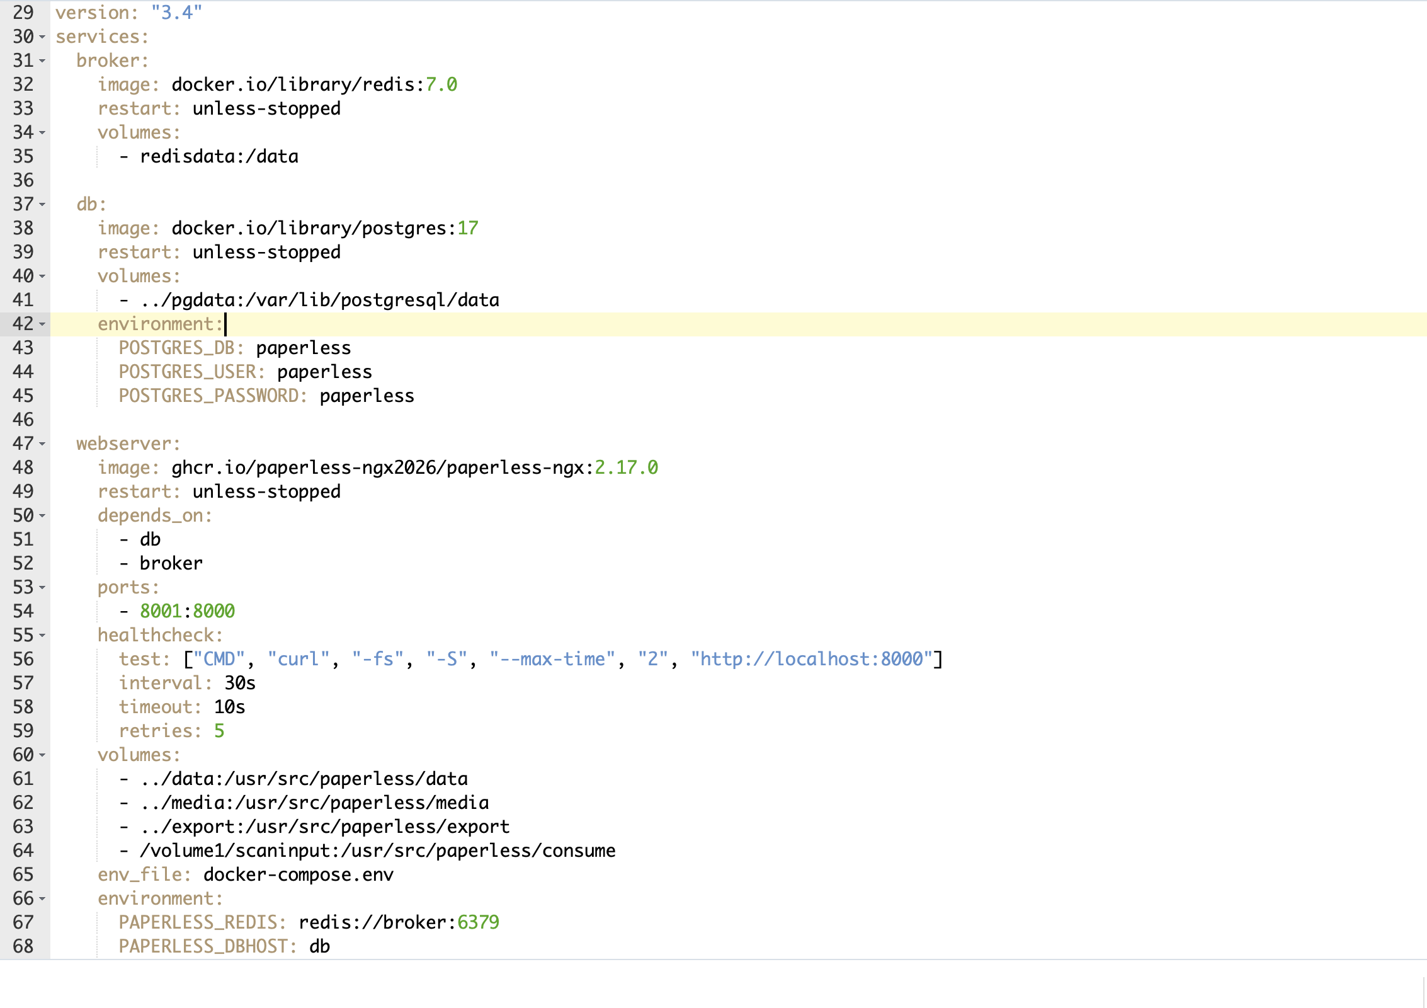1427x1008 pixels.
Task: Click the paperless-ngx image version 2.17.0
Action: pos(626,467)
